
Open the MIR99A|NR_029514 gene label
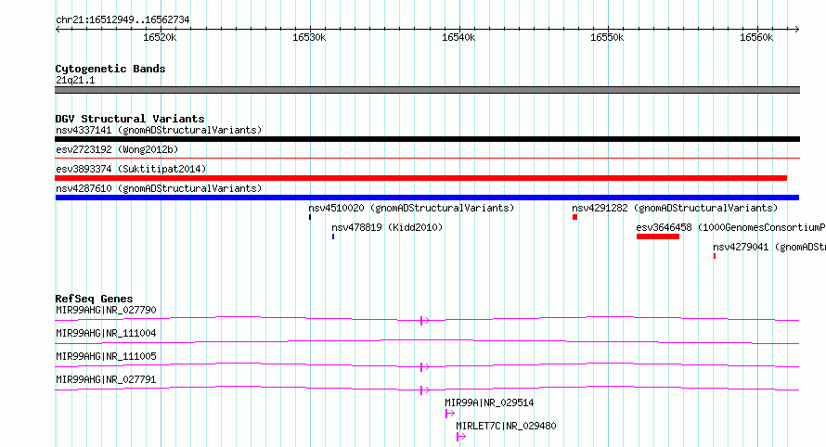tap(489, 402)
